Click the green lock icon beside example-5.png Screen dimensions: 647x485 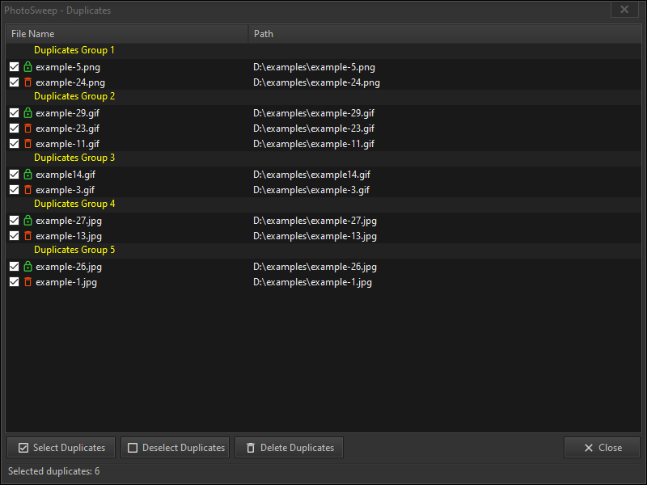[29, 67]
